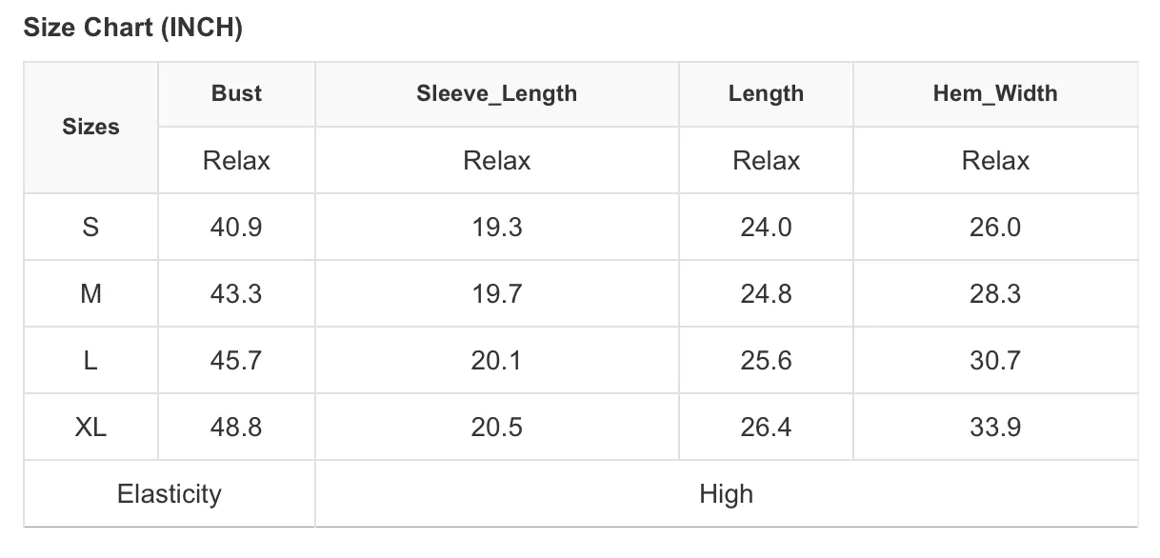Click the Elasticity row label
Viewport: 1160px width, 558px height.
tap(170, 494)
